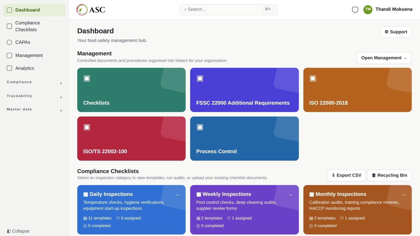The image size is (420, 236).
Task: Click the arrow on the Weekly Inspections card
Action: pos(290,195)
